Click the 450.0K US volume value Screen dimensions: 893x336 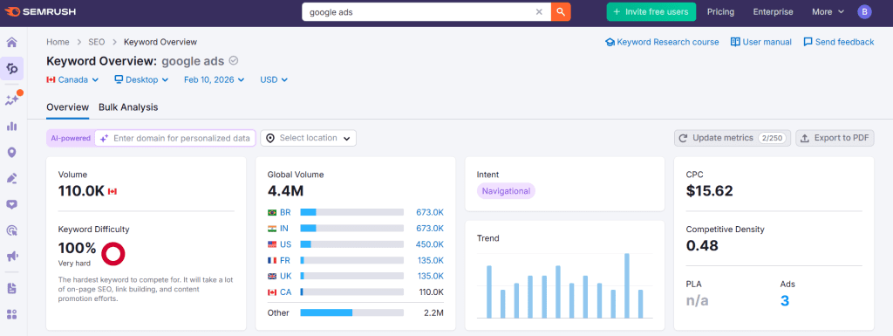point(429,244)
